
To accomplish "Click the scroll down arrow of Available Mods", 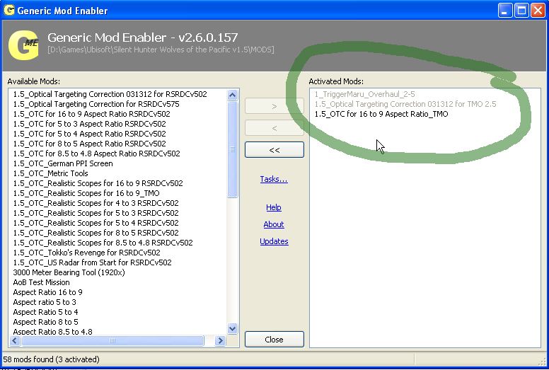I will pos(232,328).
